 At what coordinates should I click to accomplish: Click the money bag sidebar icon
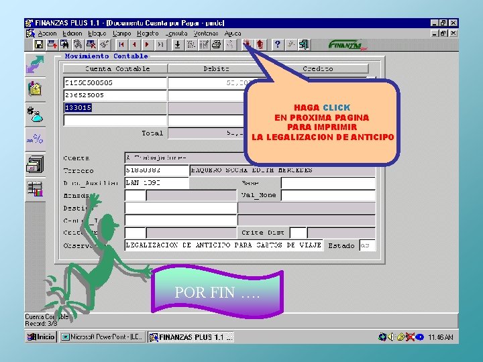(x=35, y=114)
